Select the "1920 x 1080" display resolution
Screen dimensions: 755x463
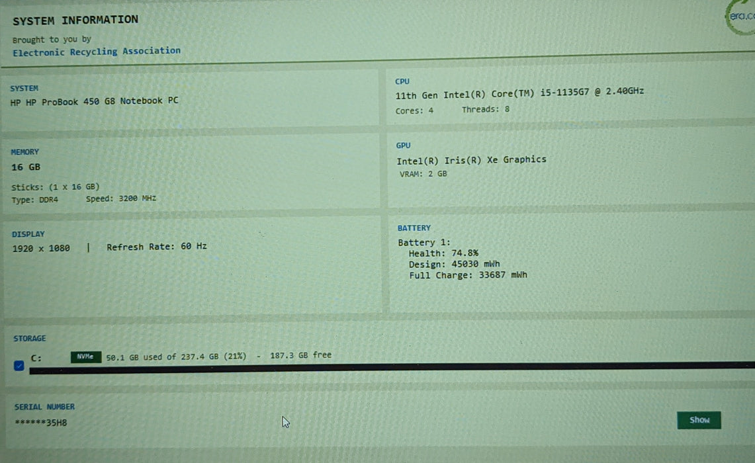41,248
